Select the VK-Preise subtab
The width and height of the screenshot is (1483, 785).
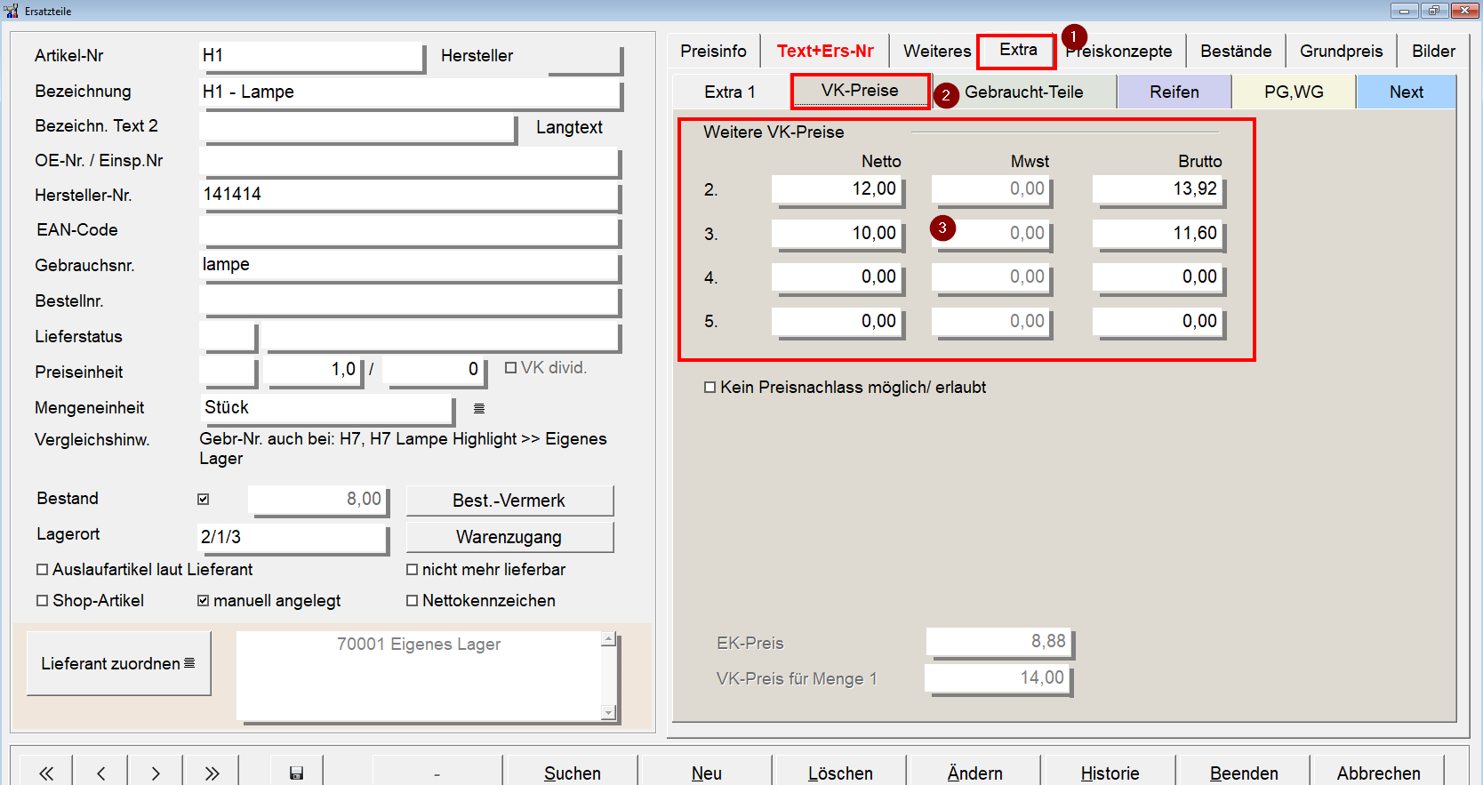tap(860, 91)
